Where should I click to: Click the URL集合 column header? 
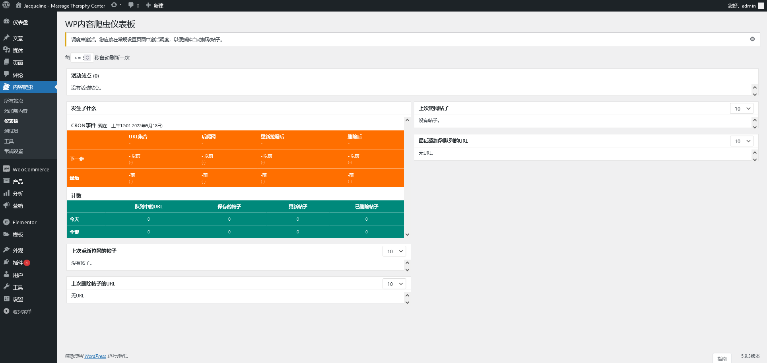click(138, 137)
